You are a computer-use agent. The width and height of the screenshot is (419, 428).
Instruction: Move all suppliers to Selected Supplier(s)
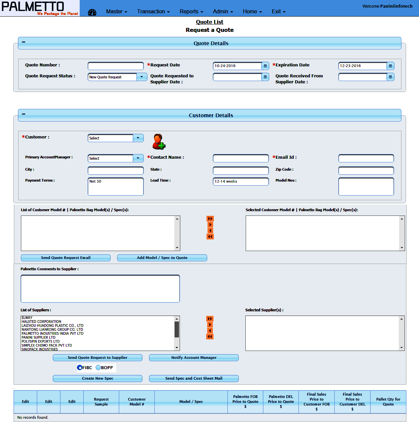(x=210, y=319)
